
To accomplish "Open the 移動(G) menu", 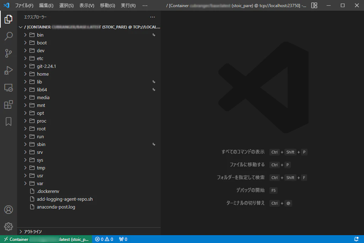I will point(107,5).
